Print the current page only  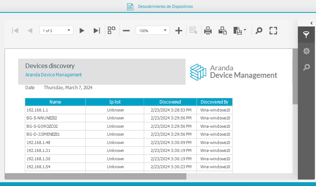223,31
